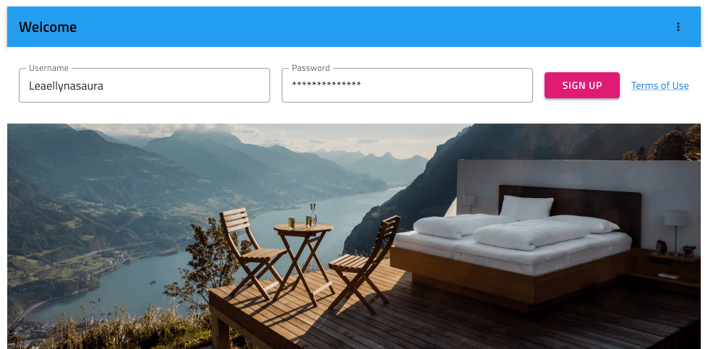Open the three-dot overflow menu
The height and width of the screenshot is (349, 708).
[x=678, y=27]
